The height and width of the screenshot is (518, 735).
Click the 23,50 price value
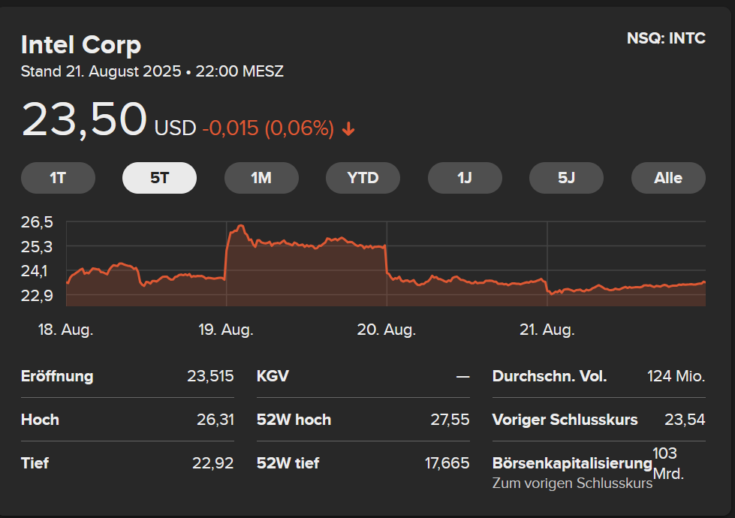coord(84,119)
